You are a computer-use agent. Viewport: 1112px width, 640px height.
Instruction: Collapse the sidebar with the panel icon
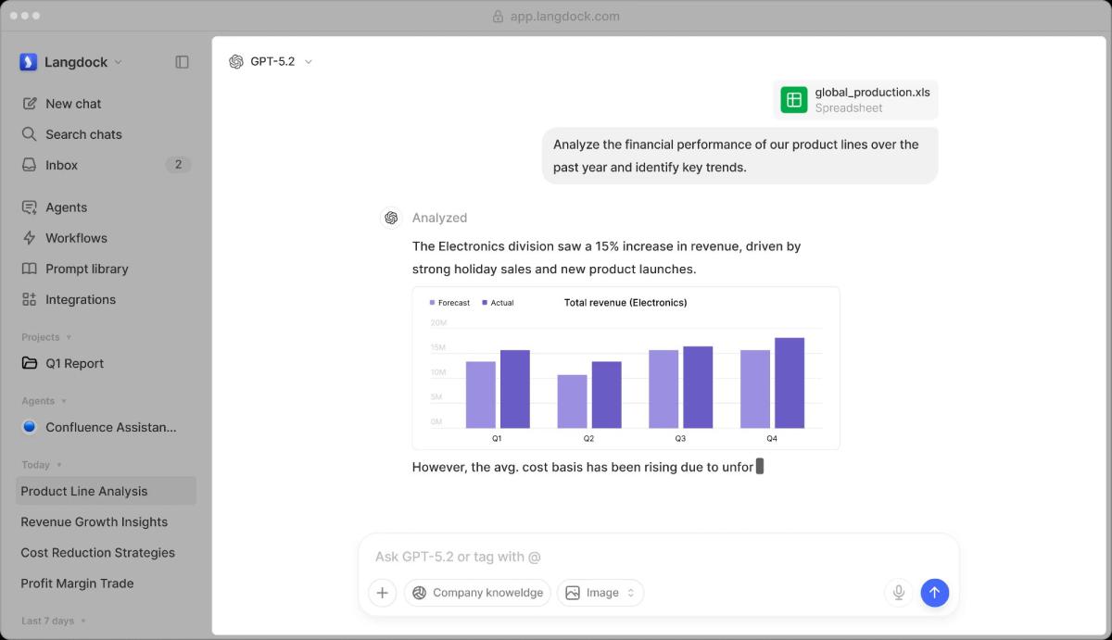click(182, 62)
